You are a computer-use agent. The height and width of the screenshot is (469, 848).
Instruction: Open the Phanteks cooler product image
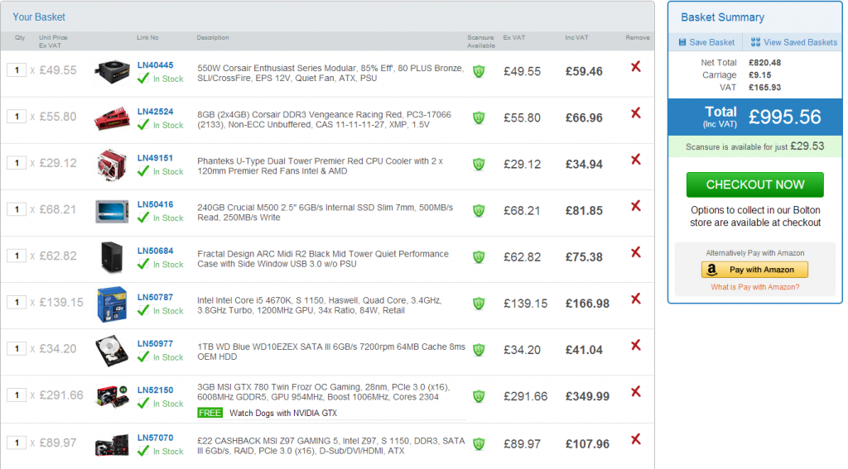(x=112, y=165)
